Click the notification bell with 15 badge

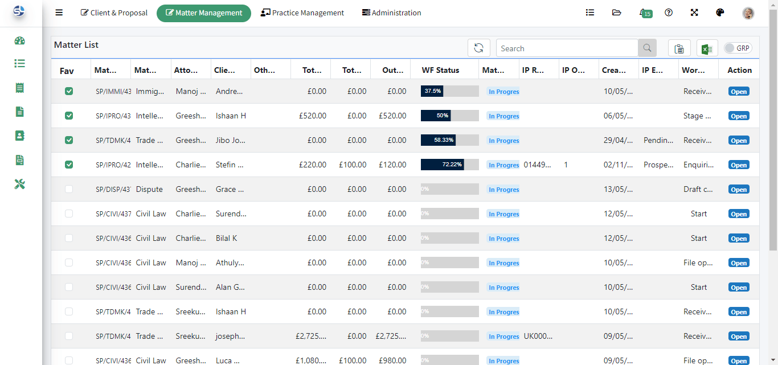click(x=644, y=13)
